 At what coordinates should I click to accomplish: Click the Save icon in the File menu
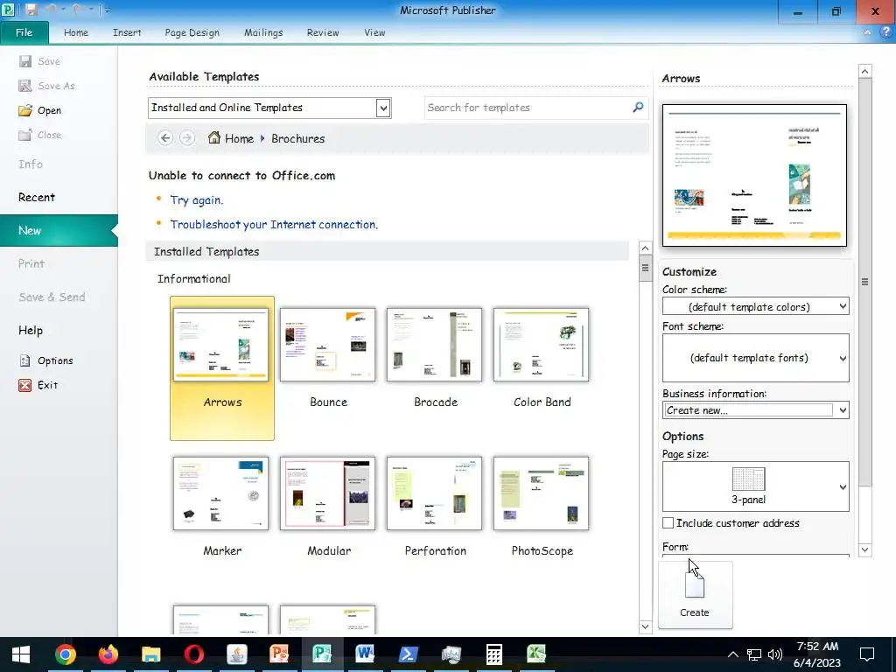point(25,61)
